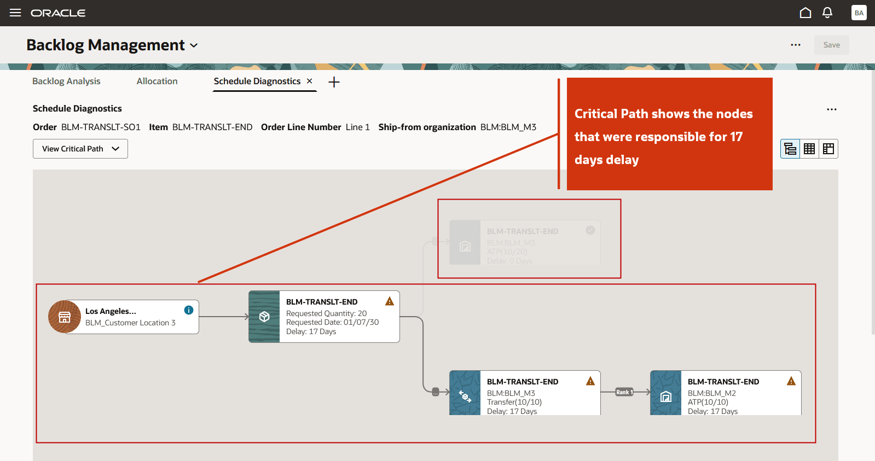This screenshot has height=461, width=875.
Task: Open the BA user profile avatar
Action: point(859,13)
